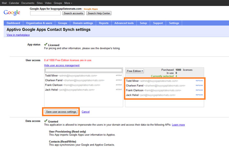
Task: Click Save user access settings button
Action: (61, 112)
